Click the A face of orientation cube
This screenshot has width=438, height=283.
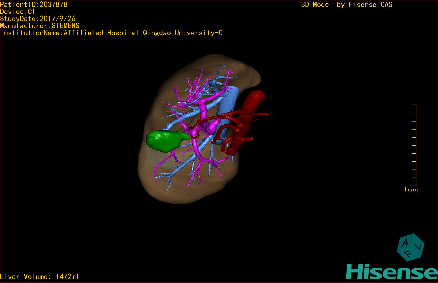[405, 243]
